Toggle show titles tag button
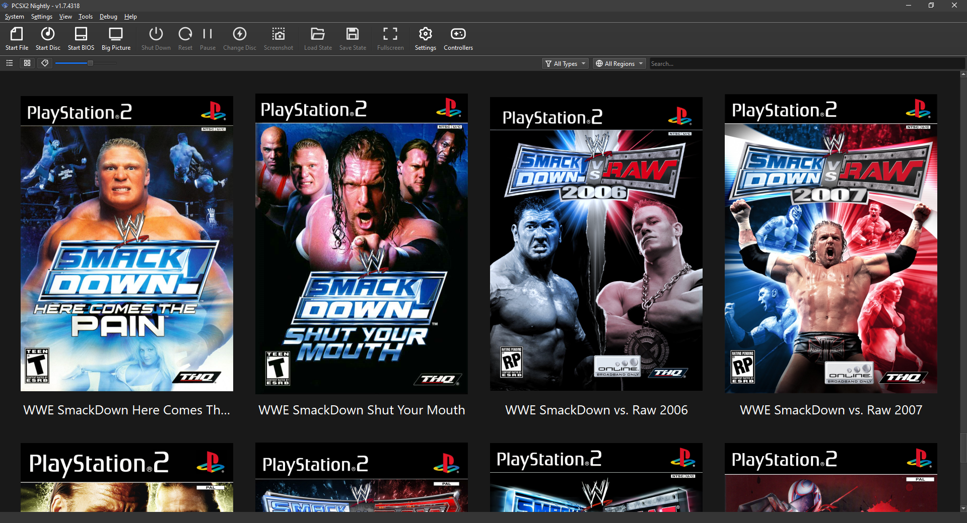Screen dimensions: 967x523 point(45,63)
